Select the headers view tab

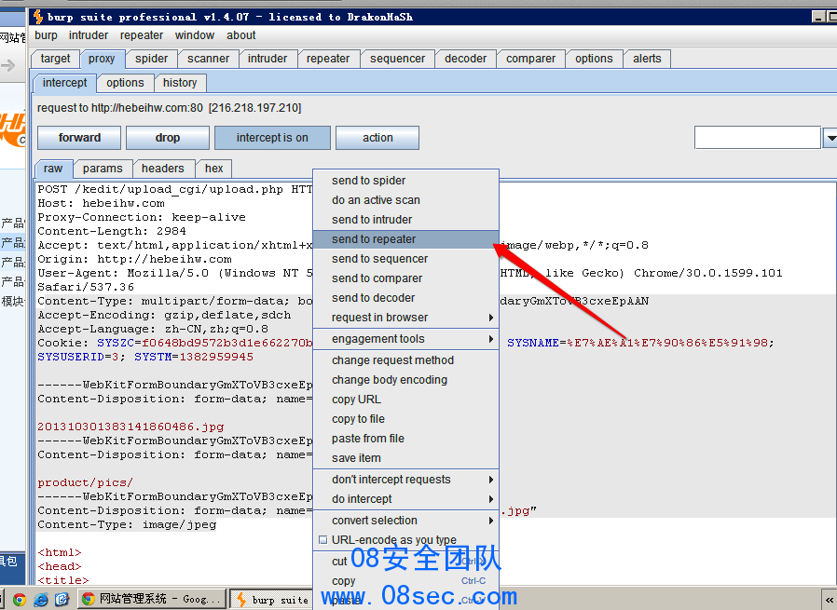[x=163, y=169]
